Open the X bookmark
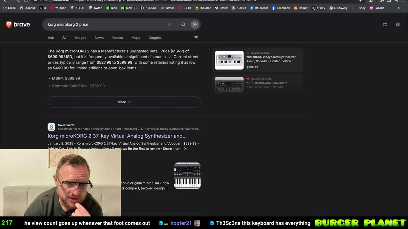The image size is (408, 229). (42, 8)
